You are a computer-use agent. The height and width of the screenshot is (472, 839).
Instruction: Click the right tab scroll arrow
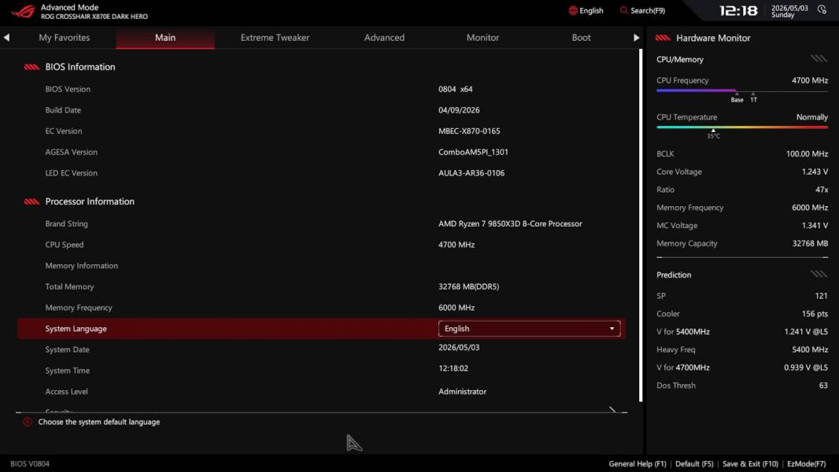coord(636,38)
